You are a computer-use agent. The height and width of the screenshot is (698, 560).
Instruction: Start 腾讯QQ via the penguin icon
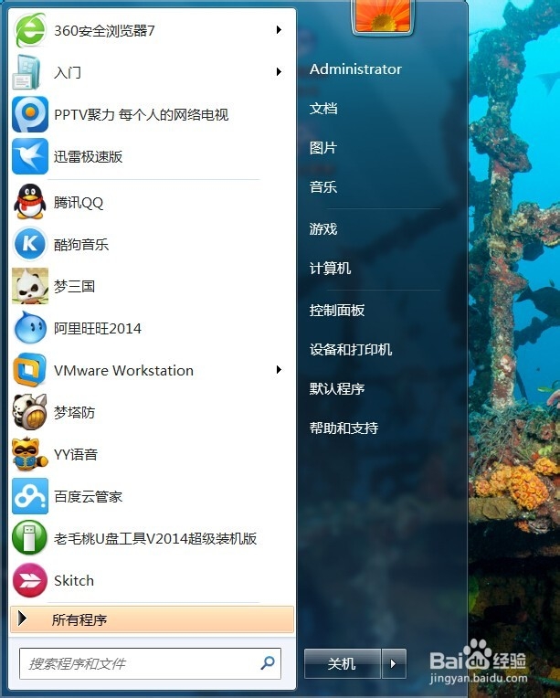click(30, 202)
